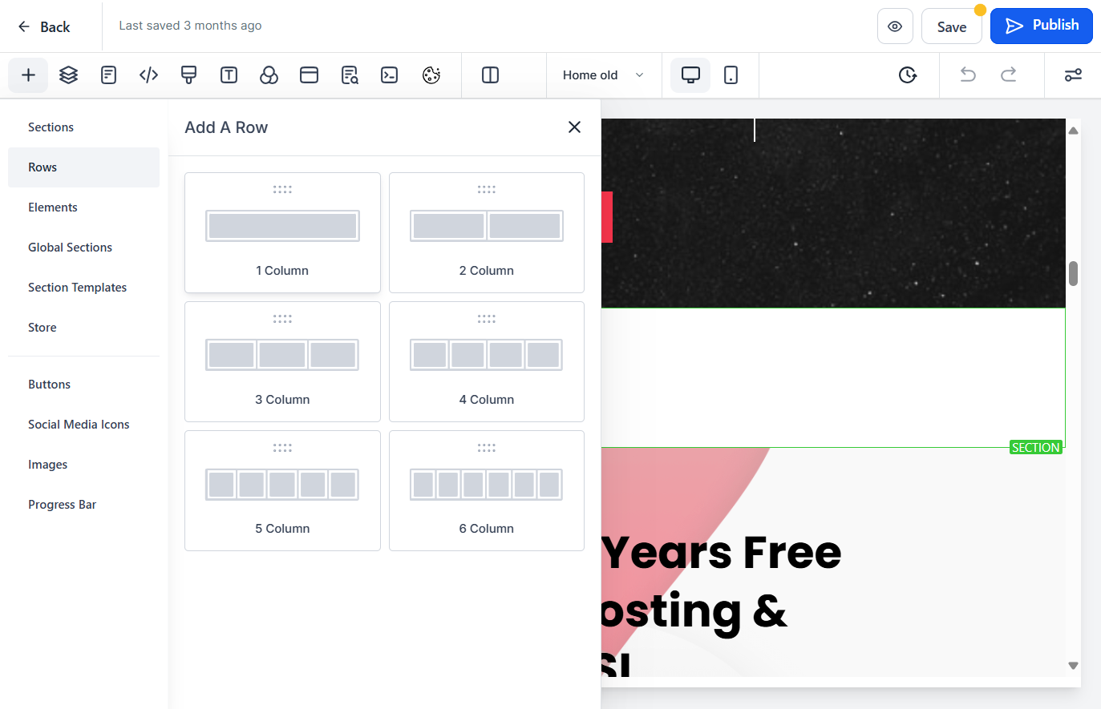This screenshot has width=1101, height=709.
Task: Open the settings sliders icon
Action: pos(1073,75)
